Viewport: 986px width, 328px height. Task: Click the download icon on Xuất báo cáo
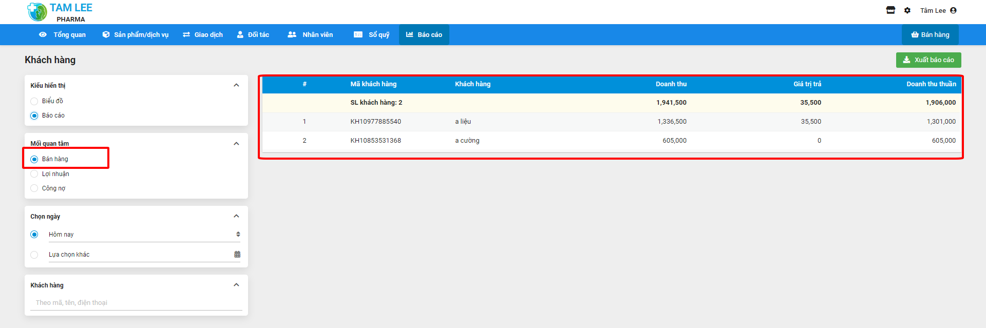click(906, 60)
